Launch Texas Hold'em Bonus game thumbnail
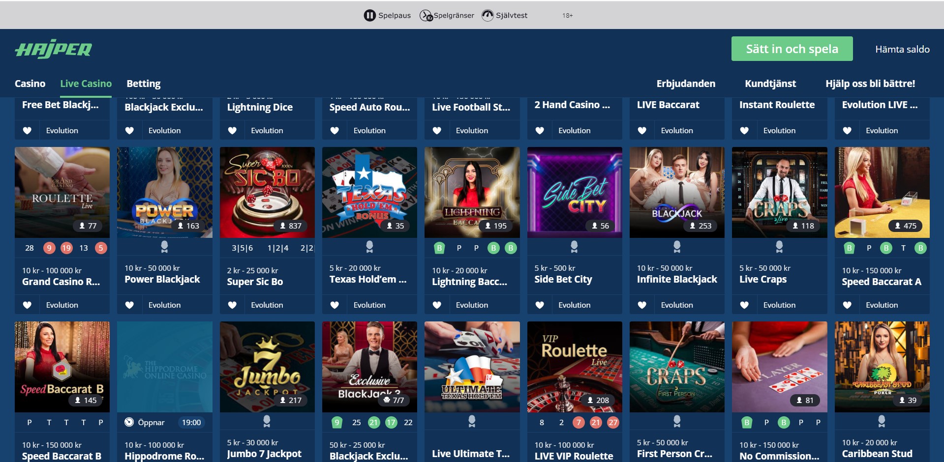Image resolution: width=944 pixels, height=462 pixels. (x=369, y=192)
